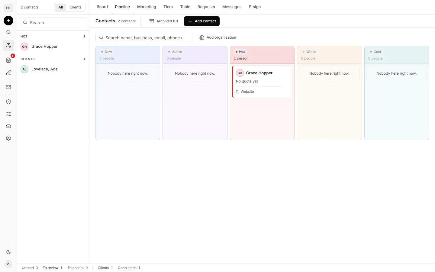Open the inbox tray icon

(8, 126)
